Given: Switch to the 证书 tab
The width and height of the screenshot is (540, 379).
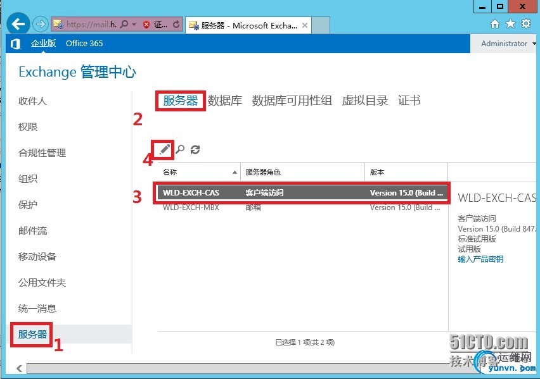Looking at the screenshot, I should [409, 101].
